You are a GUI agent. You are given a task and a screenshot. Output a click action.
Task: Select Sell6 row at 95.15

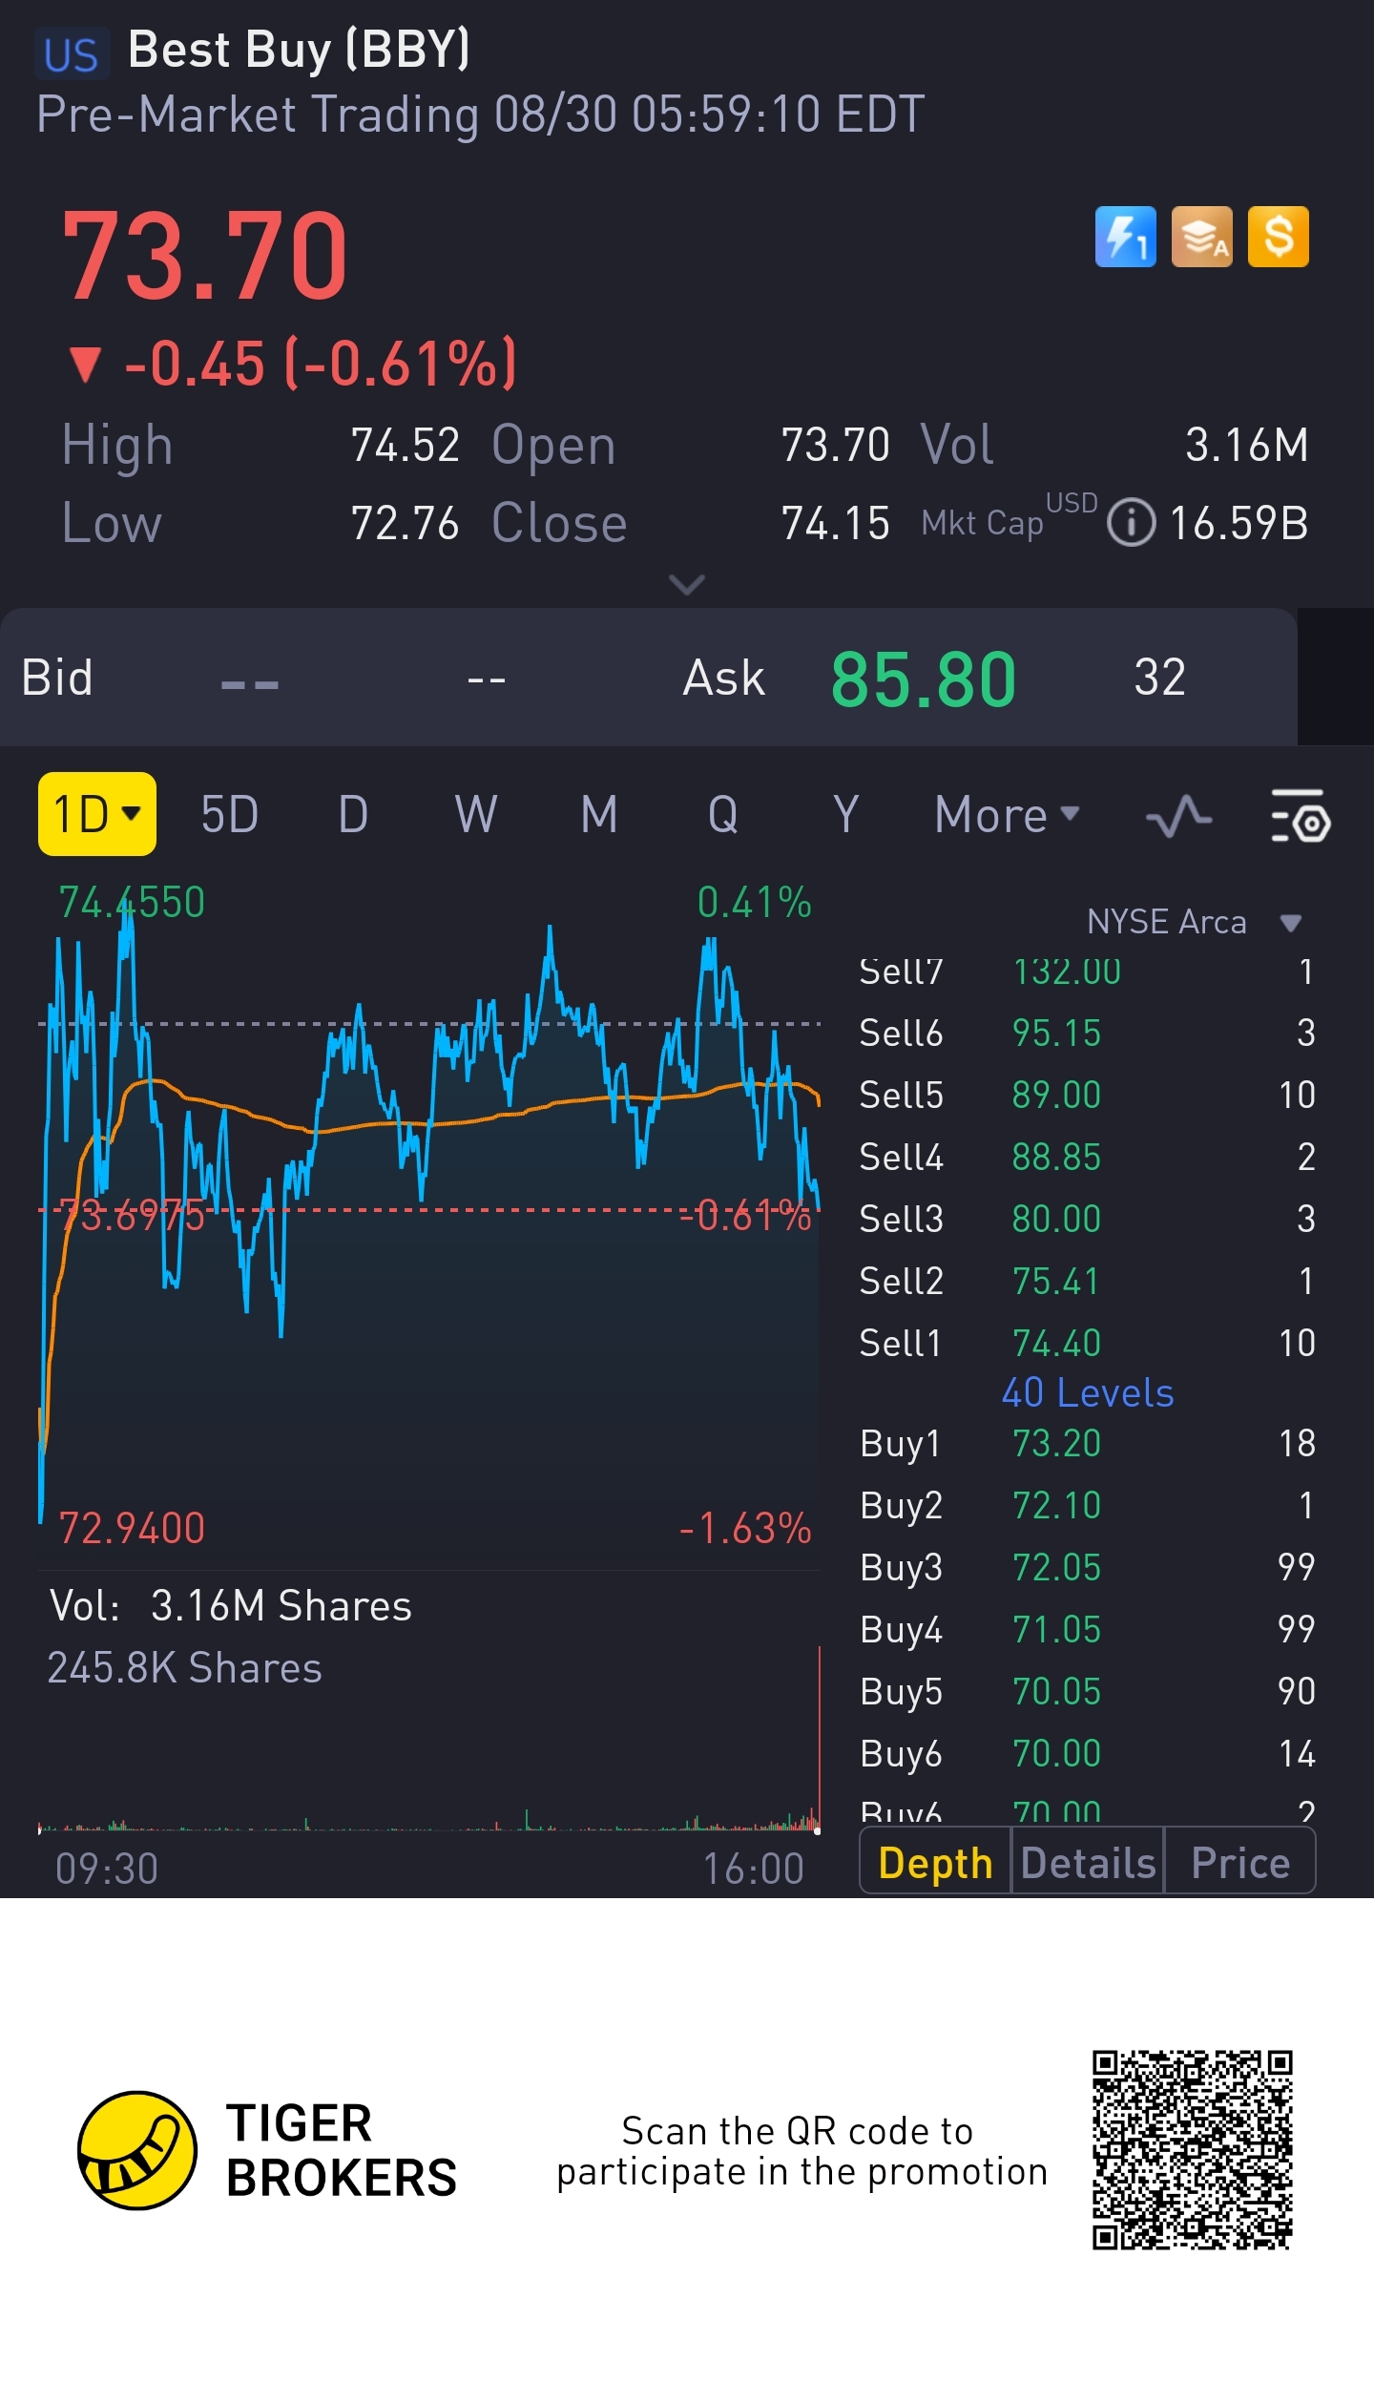[x=1087, y=1034]
